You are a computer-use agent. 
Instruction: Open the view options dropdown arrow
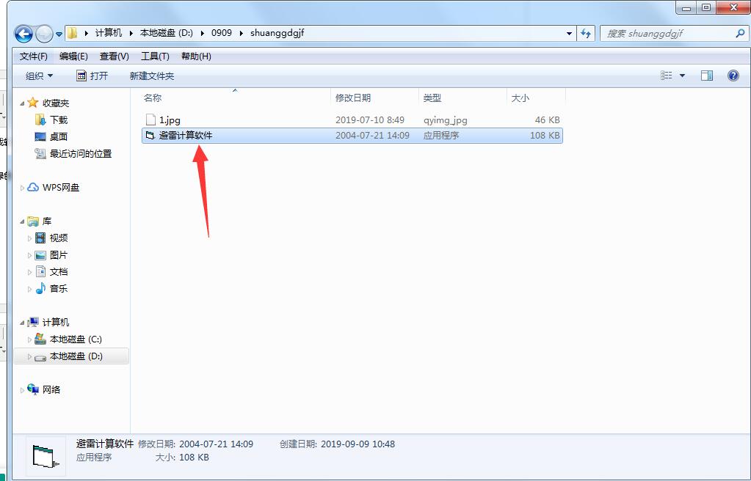pos(683,76)
